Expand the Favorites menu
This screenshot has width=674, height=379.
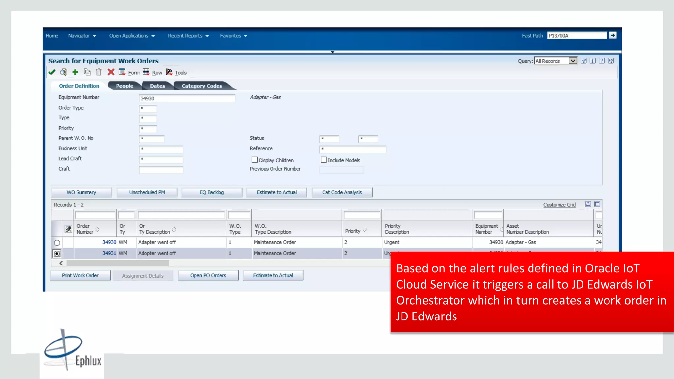[x=234, y=36]
